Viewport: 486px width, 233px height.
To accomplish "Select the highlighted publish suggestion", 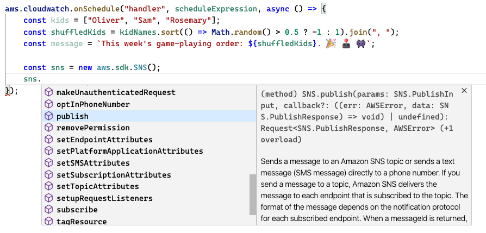I will pyautogui.click(x=149, y=116).
